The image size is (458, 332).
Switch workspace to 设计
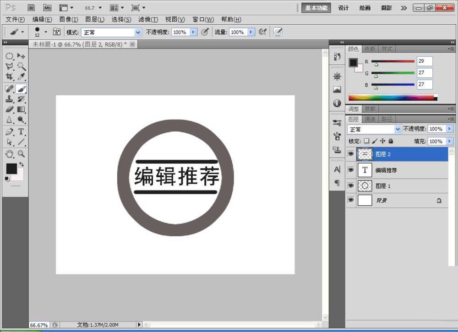click(343, 8)
